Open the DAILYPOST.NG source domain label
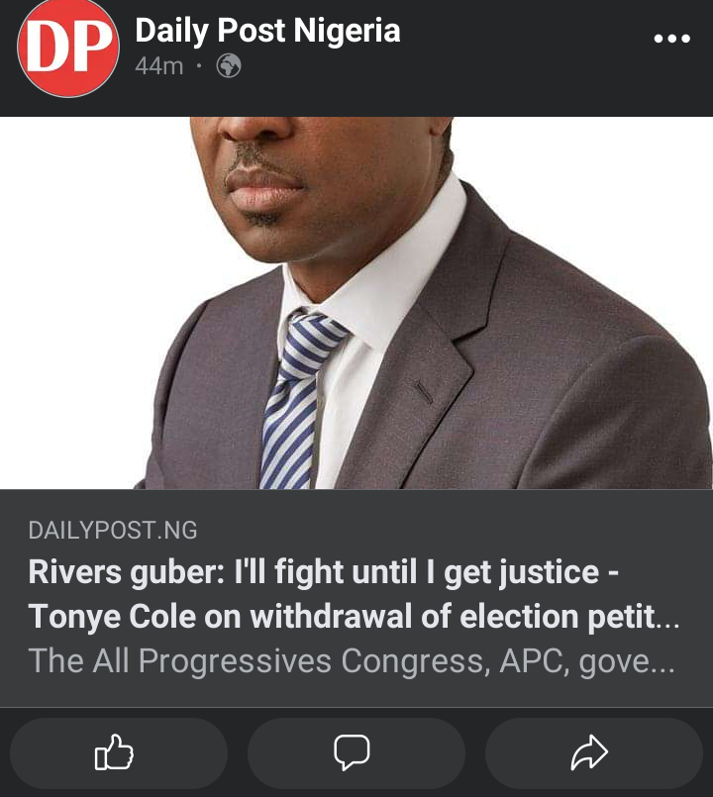The width and height of the screenshot is (713, 797). click(x=113, y=530)
